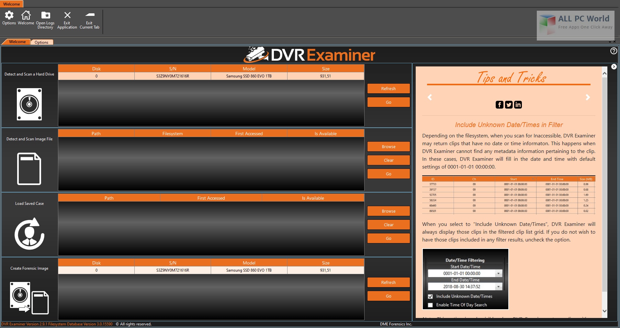The height and width of the screenshot is (328, 620).
Task: Browse for an image file
Action: [388, 146]
